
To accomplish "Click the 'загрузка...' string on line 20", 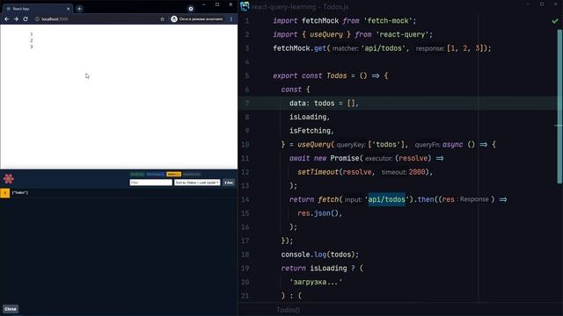I will pos(316,282).
